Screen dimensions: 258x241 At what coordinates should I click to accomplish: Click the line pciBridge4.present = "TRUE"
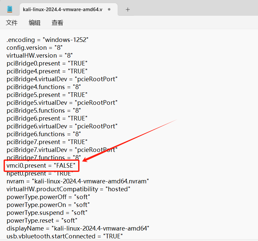47,71
